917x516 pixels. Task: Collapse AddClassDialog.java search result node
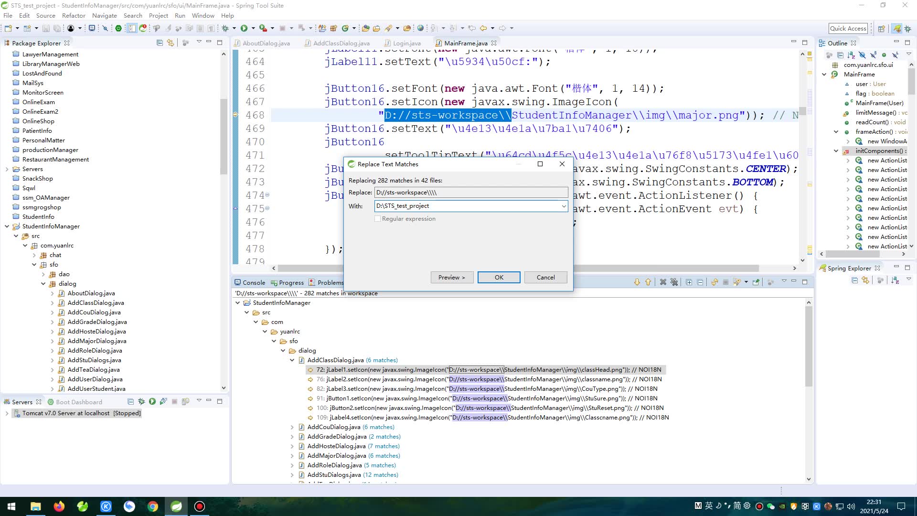(x=292, y=360)
